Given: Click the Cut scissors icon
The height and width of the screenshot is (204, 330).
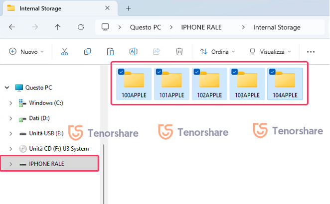Looking at the screenshot, I should [64, 52].
